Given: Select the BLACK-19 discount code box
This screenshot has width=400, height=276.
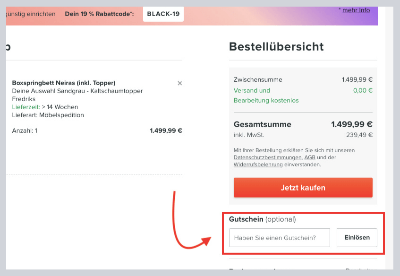Looking at the screenshot, I should point(163,14).
